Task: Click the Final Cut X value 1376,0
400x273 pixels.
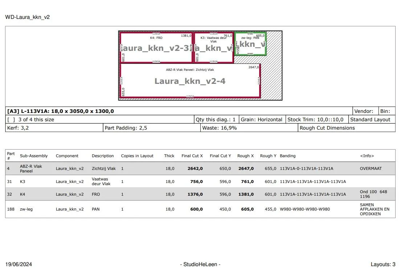Action: [195, 195]
